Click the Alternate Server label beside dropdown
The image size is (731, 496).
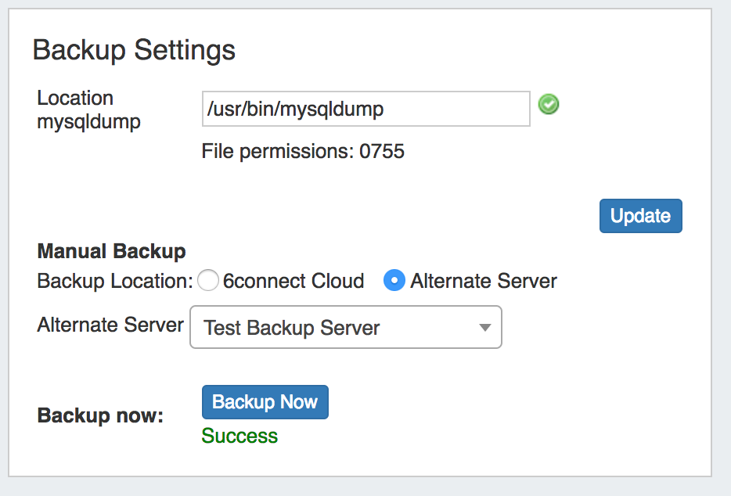(x=110, y=325)
